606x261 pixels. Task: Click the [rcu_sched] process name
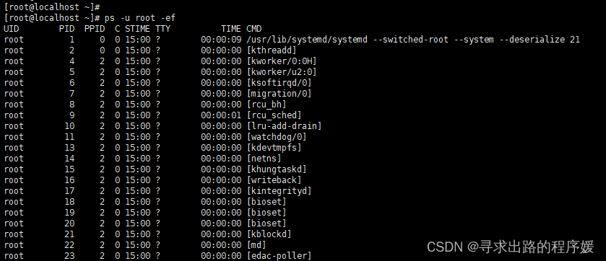click(x=274, y=115)
